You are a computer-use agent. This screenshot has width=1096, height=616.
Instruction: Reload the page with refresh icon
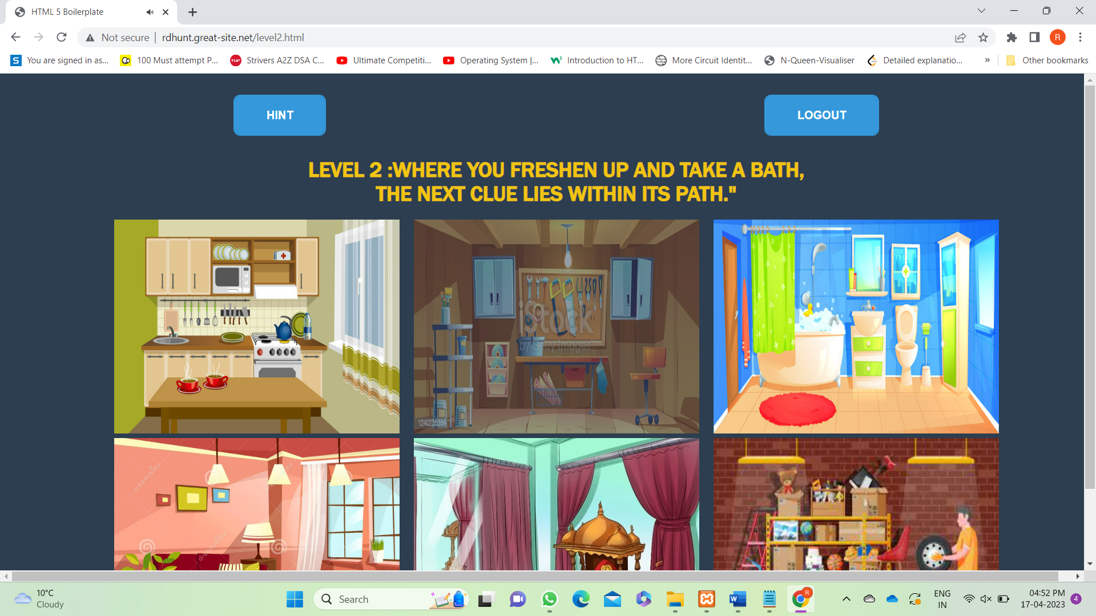[x=62, y=38]
